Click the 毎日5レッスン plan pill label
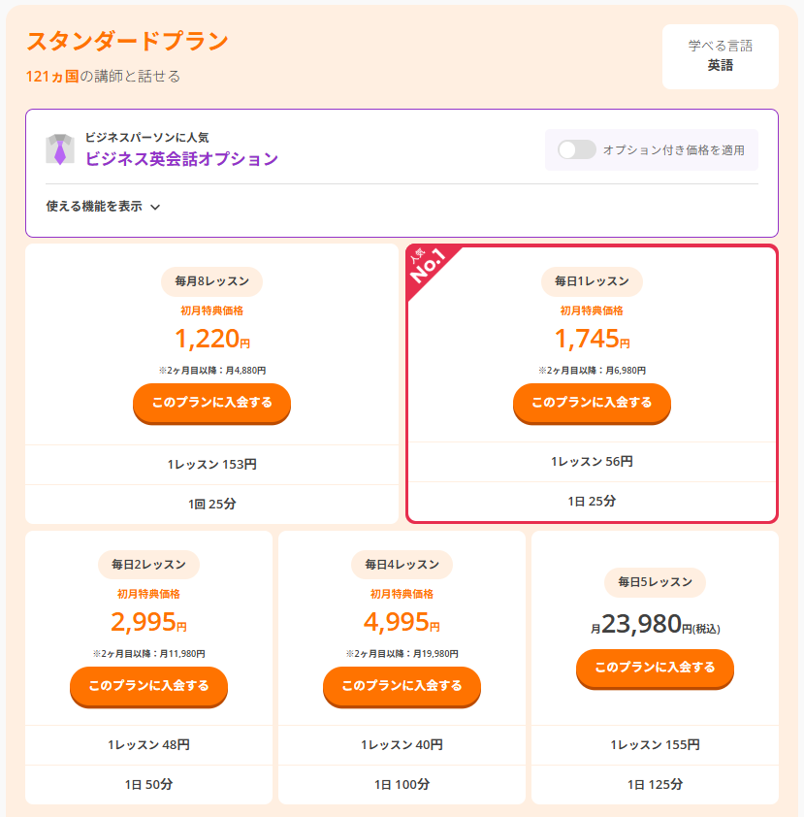 click(x=655, y=582)
